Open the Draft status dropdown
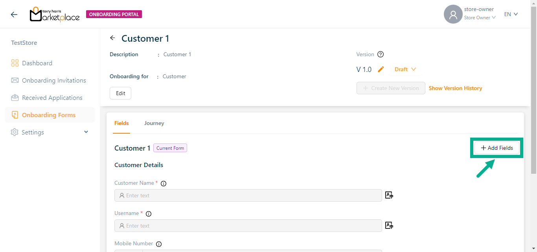The height and width of the screenshot is (252, 537). point(405,69)
